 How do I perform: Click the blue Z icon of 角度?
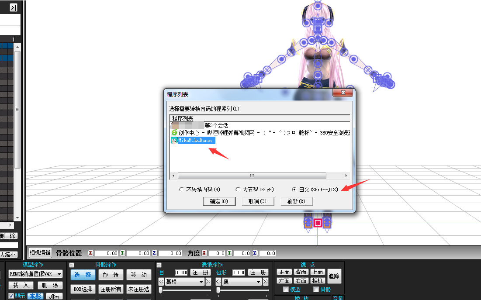pyautogui.click(x=255, y=253)
